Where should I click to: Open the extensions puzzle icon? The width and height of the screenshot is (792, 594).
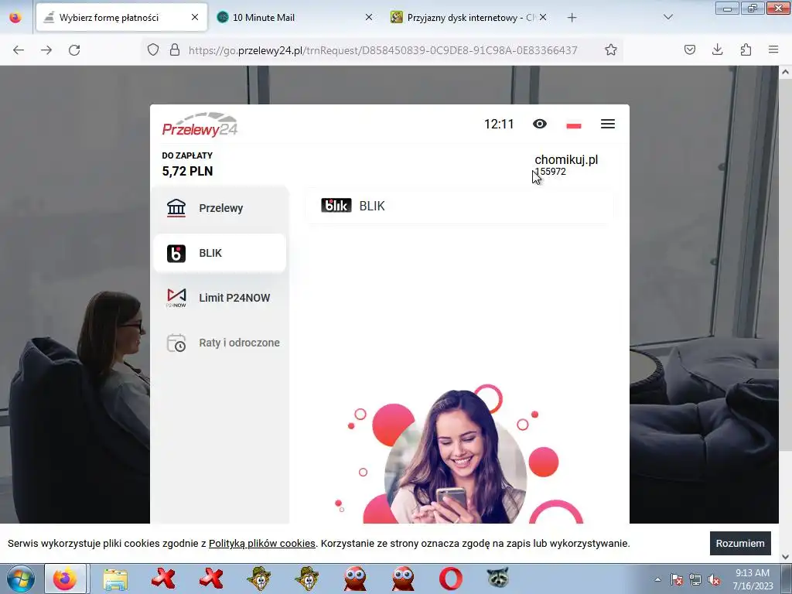click(746, 49)
